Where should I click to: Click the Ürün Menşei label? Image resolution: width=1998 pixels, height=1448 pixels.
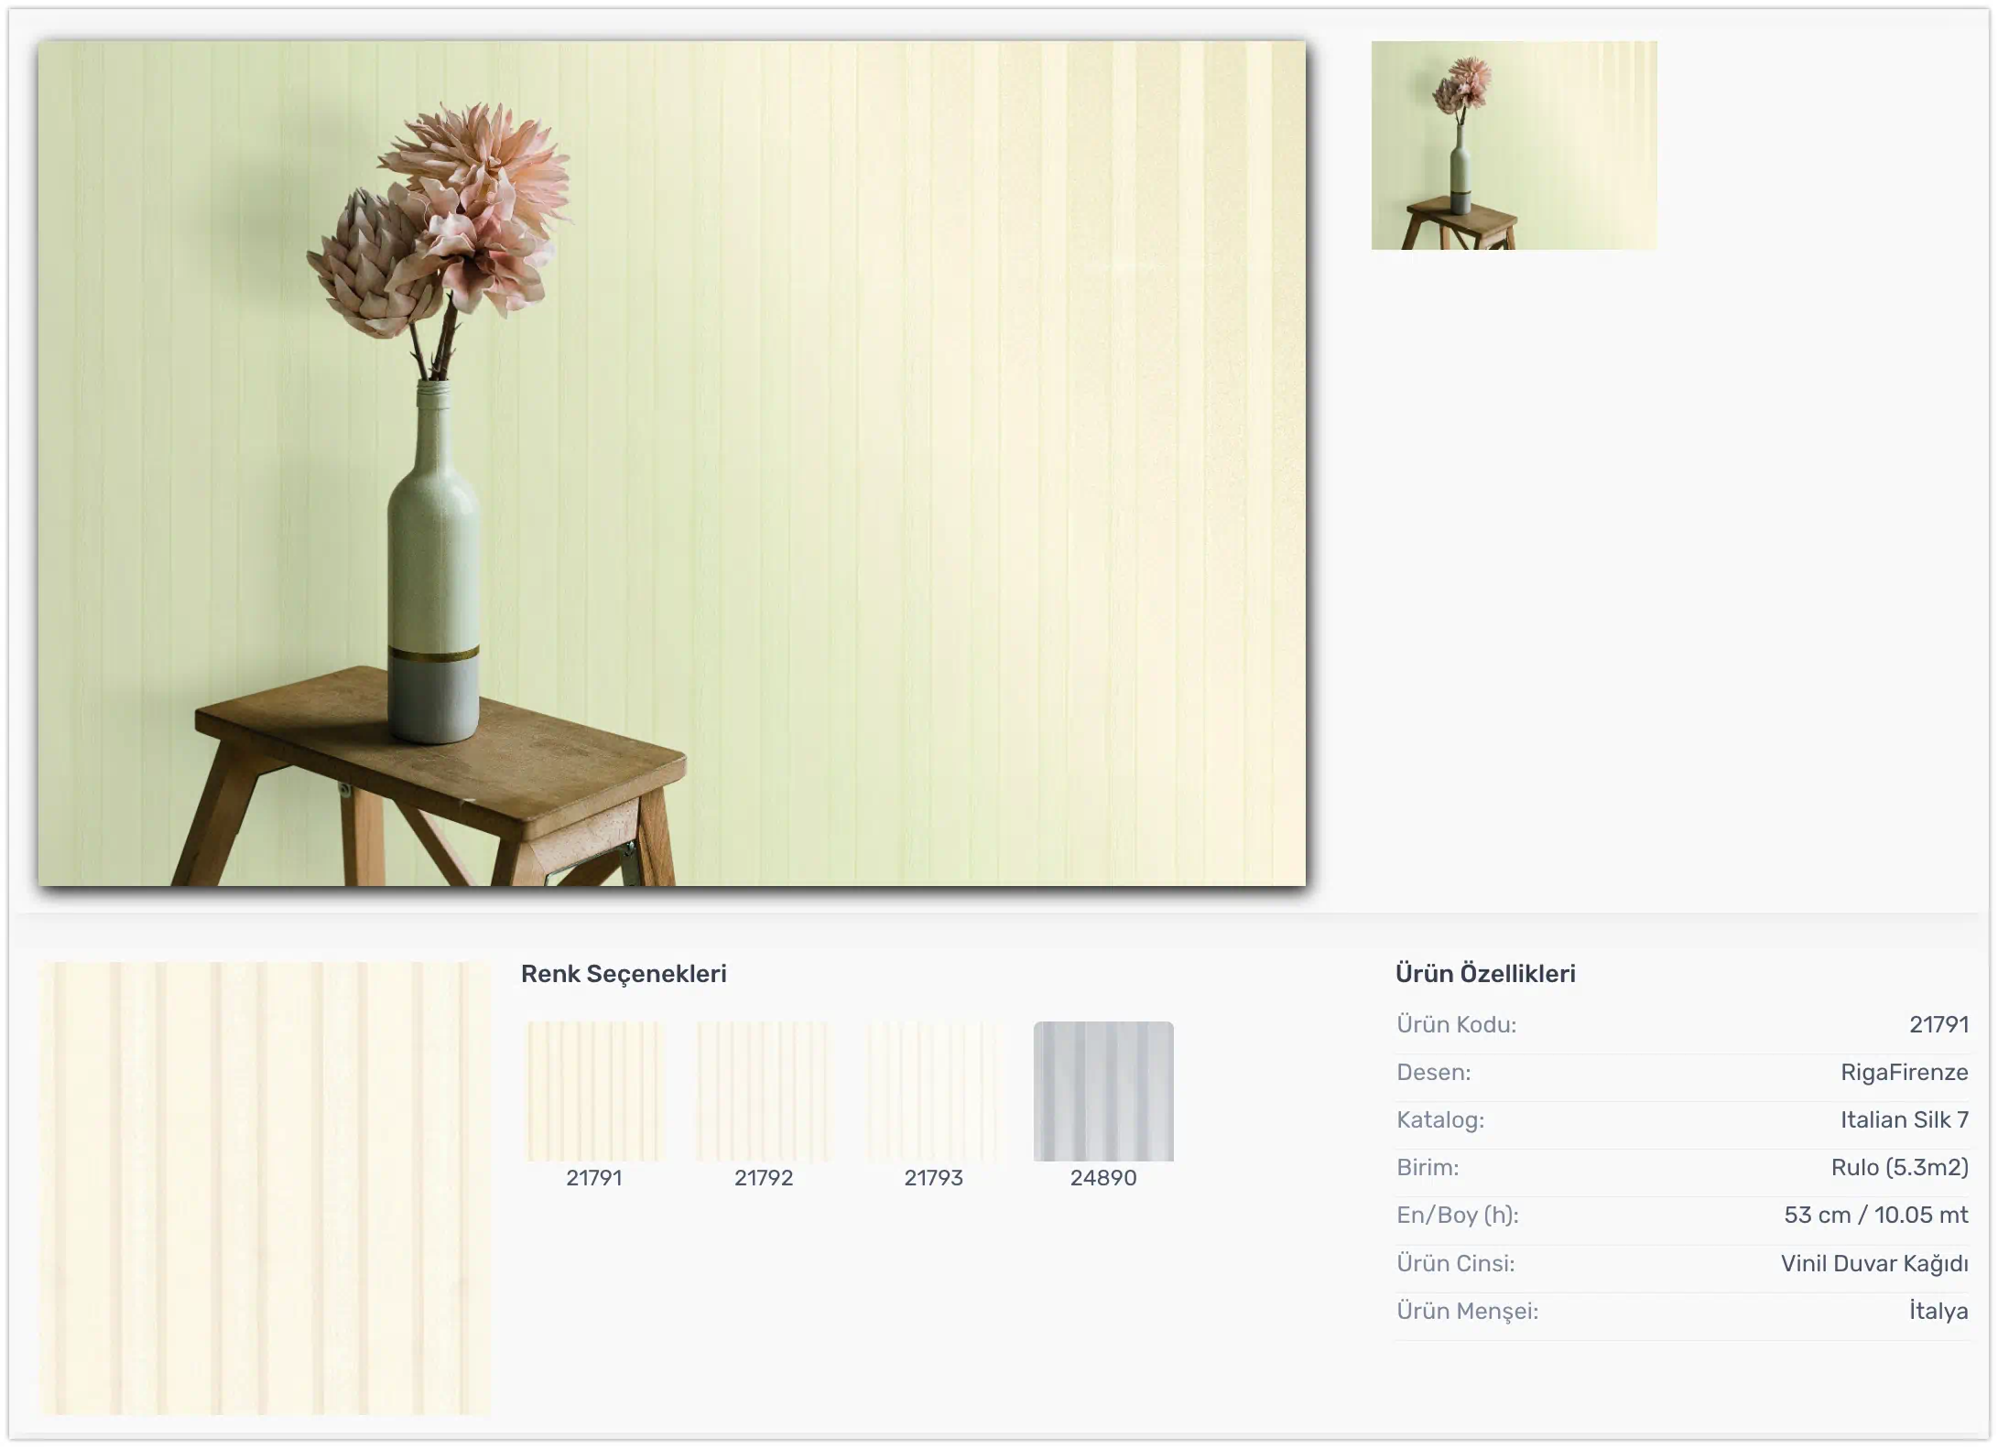pos(1467,1312)
